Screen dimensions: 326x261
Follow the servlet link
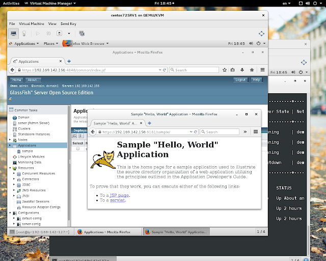coord(118,200)
